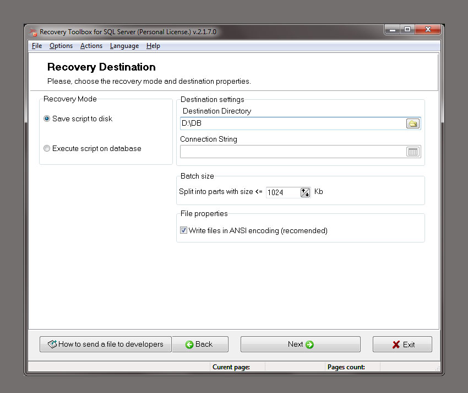Browse for destination directory folder icon

(413, 123)
